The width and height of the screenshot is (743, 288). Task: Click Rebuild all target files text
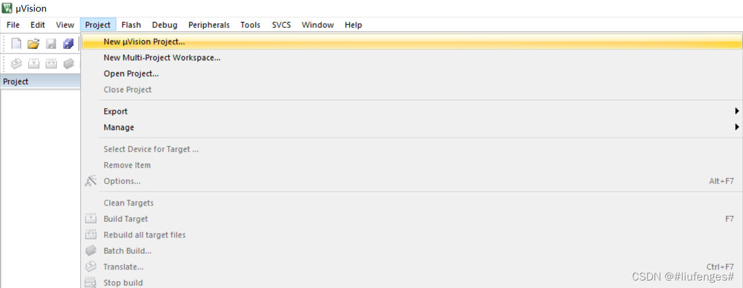pos(145,235)
